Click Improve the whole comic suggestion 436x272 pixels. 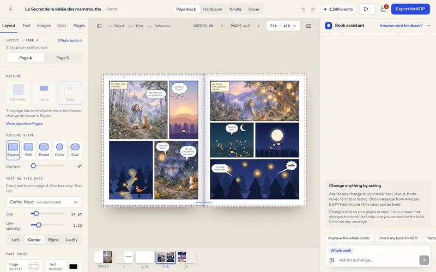pos(349,238)
